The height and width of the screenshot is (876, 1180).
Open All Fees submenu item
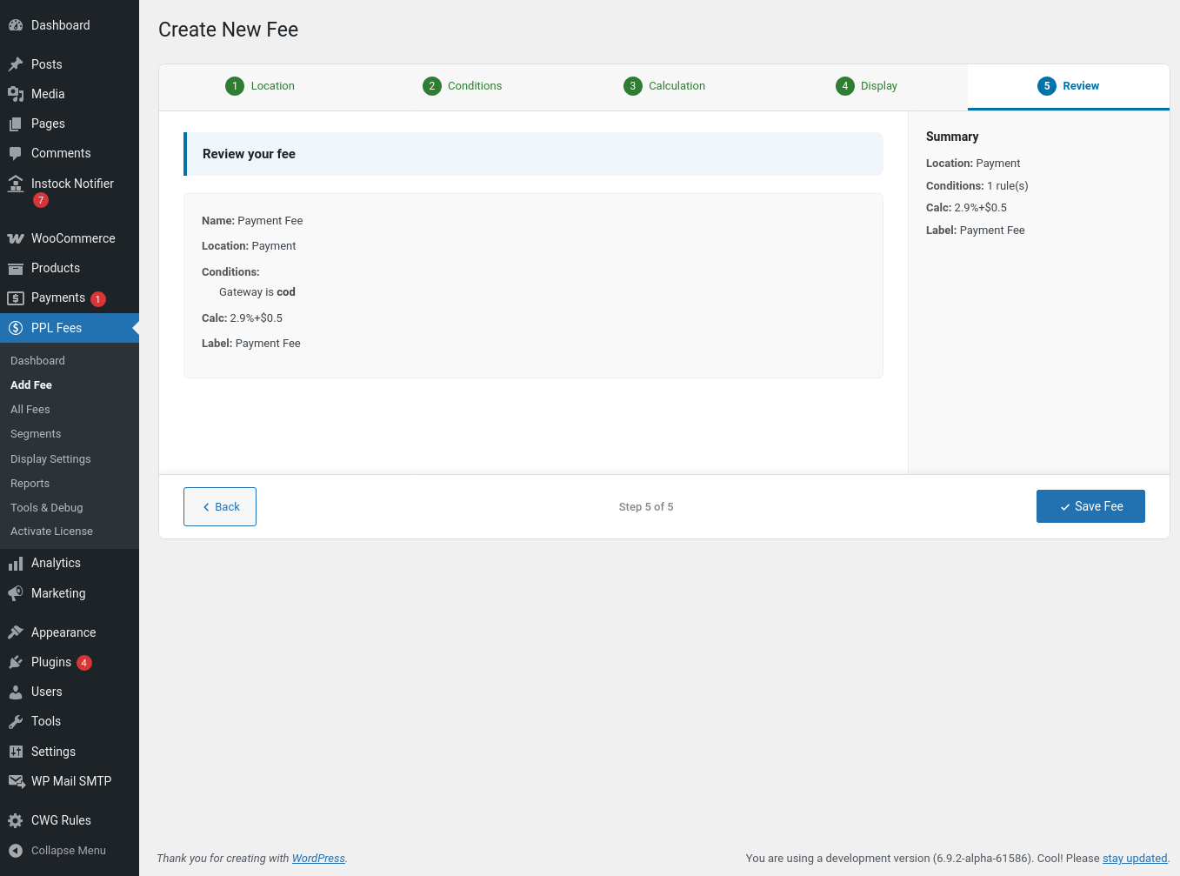tap(30, 410)
